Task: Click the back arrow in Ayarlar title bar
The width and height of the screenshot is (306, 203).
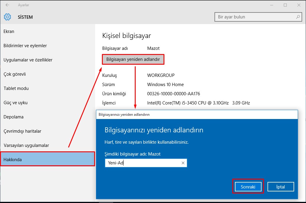Action: pos(7,5)
